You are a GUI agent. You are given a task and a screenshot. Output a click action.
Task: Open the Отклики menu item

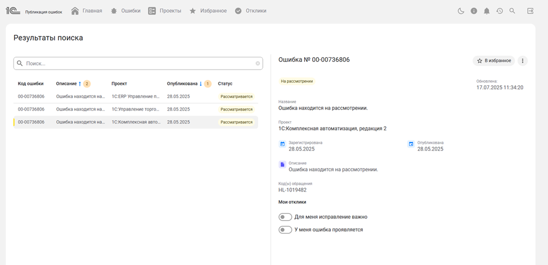(x=256, y=11)
